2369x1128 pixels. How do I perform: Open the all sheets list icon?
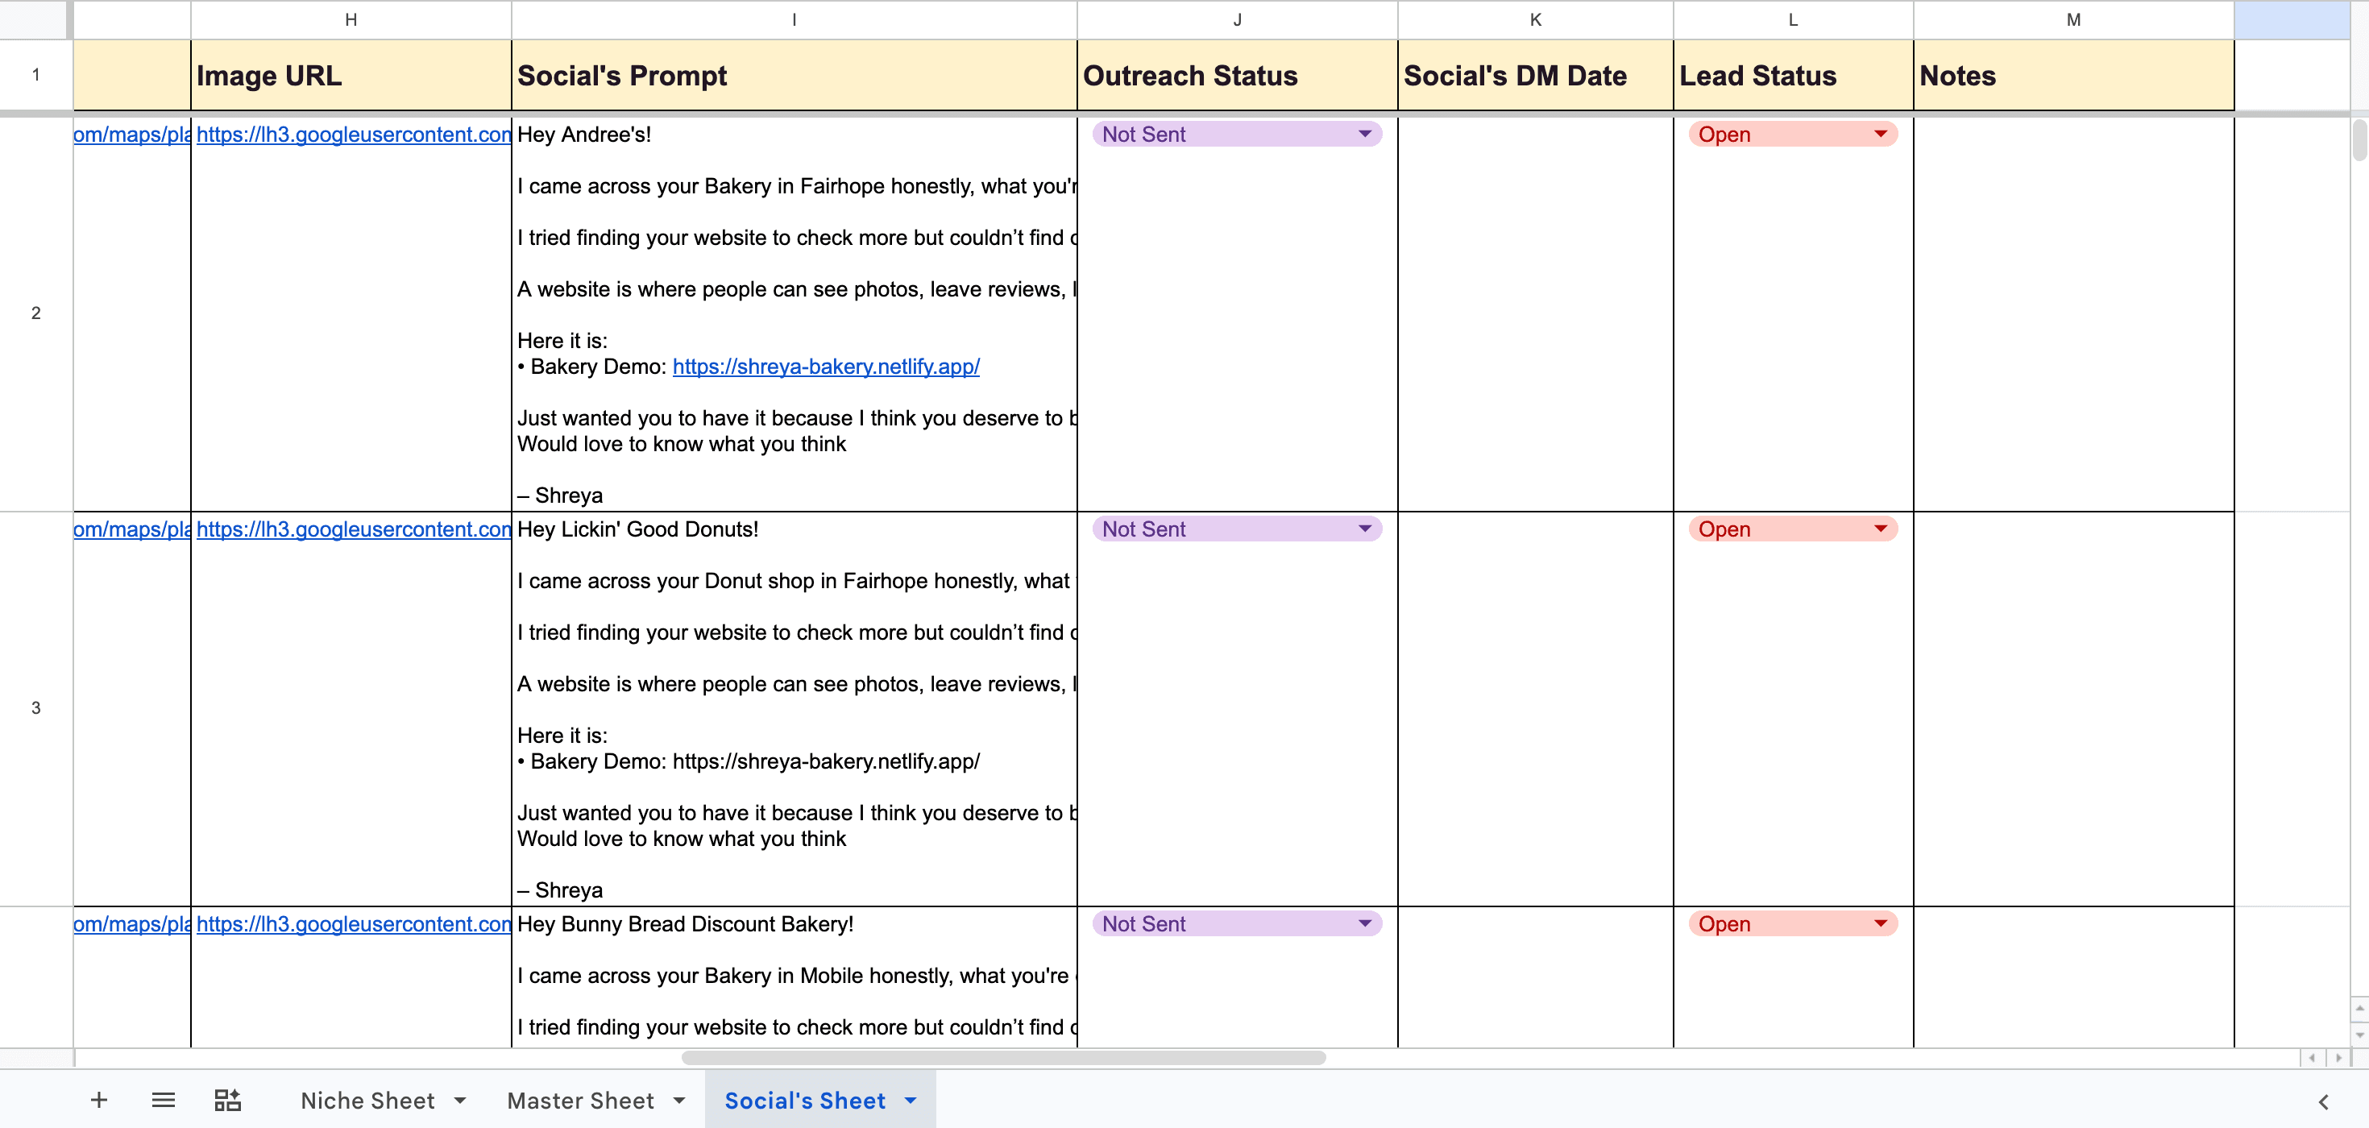click(163, 1100)
